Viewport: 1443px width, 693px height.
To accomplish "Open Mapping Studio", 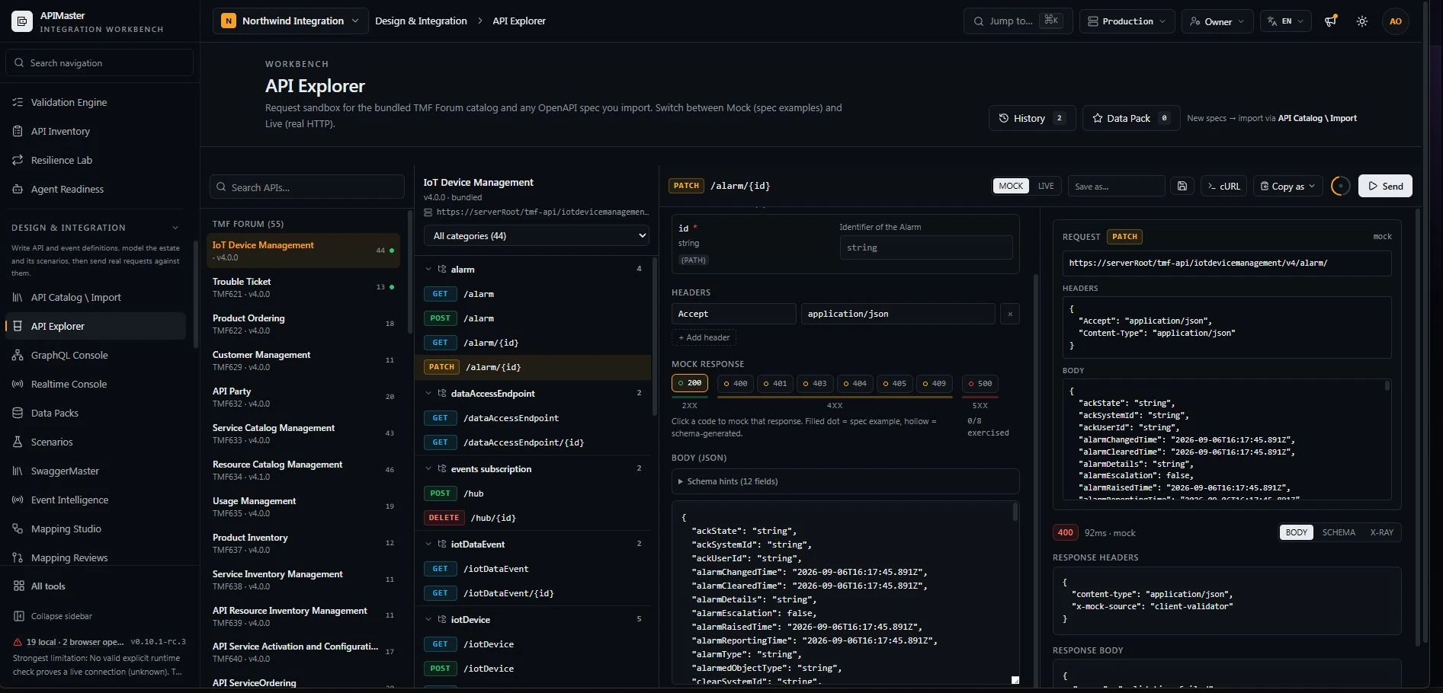I will coord(66,529).
